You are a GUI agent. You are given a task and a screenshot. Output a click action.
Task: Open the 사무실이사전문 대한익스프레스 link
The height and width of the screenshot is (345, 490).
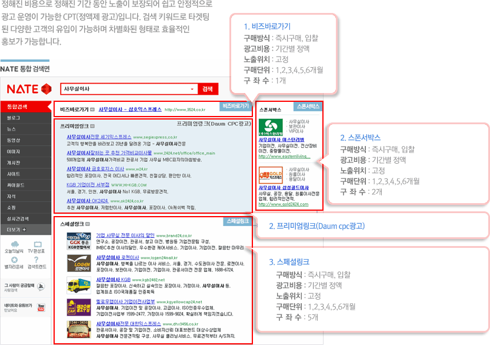coord(128,324)
